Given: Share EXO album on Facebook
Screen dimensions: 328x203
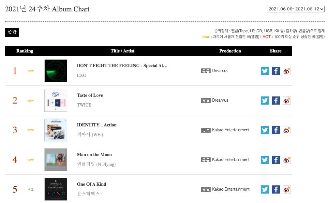Looking at the screenshot, I should click(x=276, y=71).
